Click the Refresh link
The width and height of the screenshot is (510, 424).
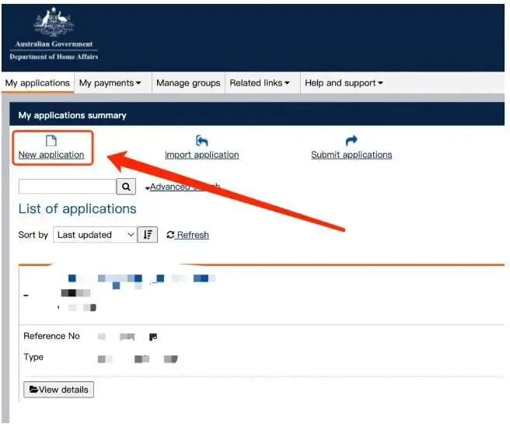tap(193, 235)
